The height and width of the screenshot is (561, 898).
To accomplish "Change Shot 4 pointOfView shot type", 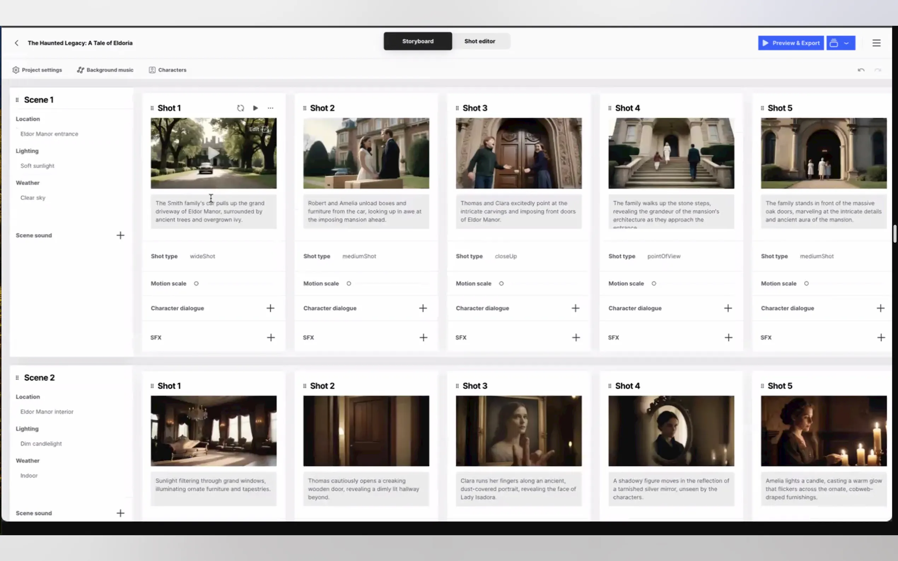I will (664, 256).
